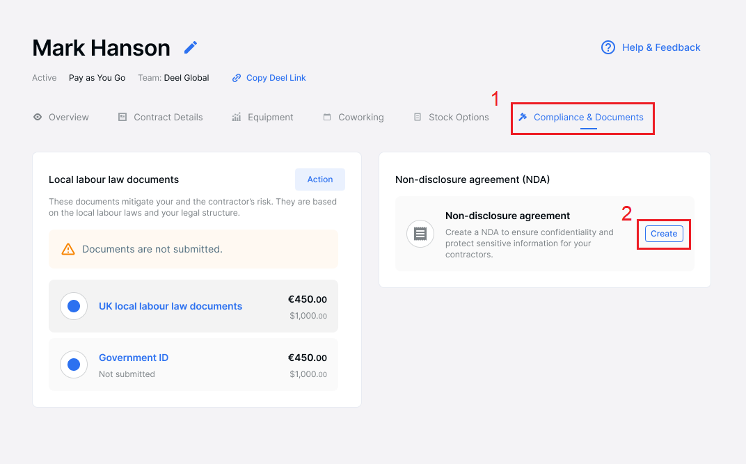Select the UK local labour law radio circle
The width and height of the screenshot is (746, 464).
coord(74,306)
